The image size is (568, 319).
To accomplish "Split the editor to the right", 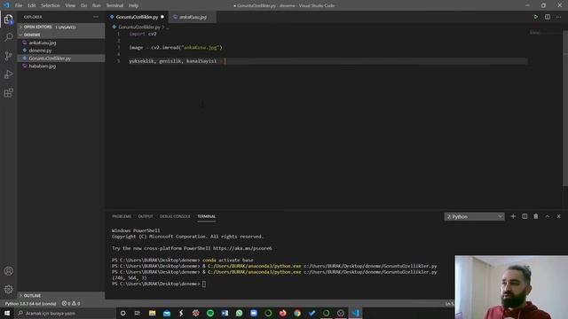I will [x=548, y=17].
